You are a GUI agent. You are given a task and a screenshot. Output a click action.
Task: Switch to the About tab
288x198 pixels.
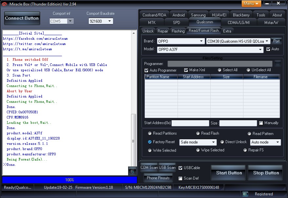click(x=277, y=15)
